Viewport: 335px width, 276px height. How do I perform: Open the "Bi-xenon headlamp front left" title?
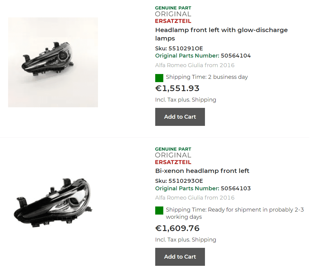point(202,171)
